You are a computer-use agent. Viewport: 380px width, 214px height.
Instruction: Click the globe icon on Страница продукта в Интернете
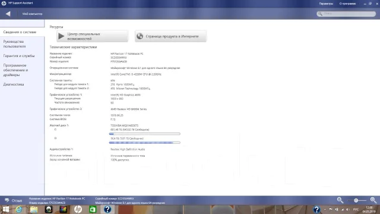140,36
